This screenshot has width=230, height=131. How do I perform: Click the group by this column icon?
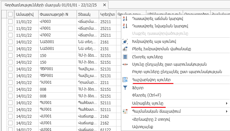tap(125, 42)
